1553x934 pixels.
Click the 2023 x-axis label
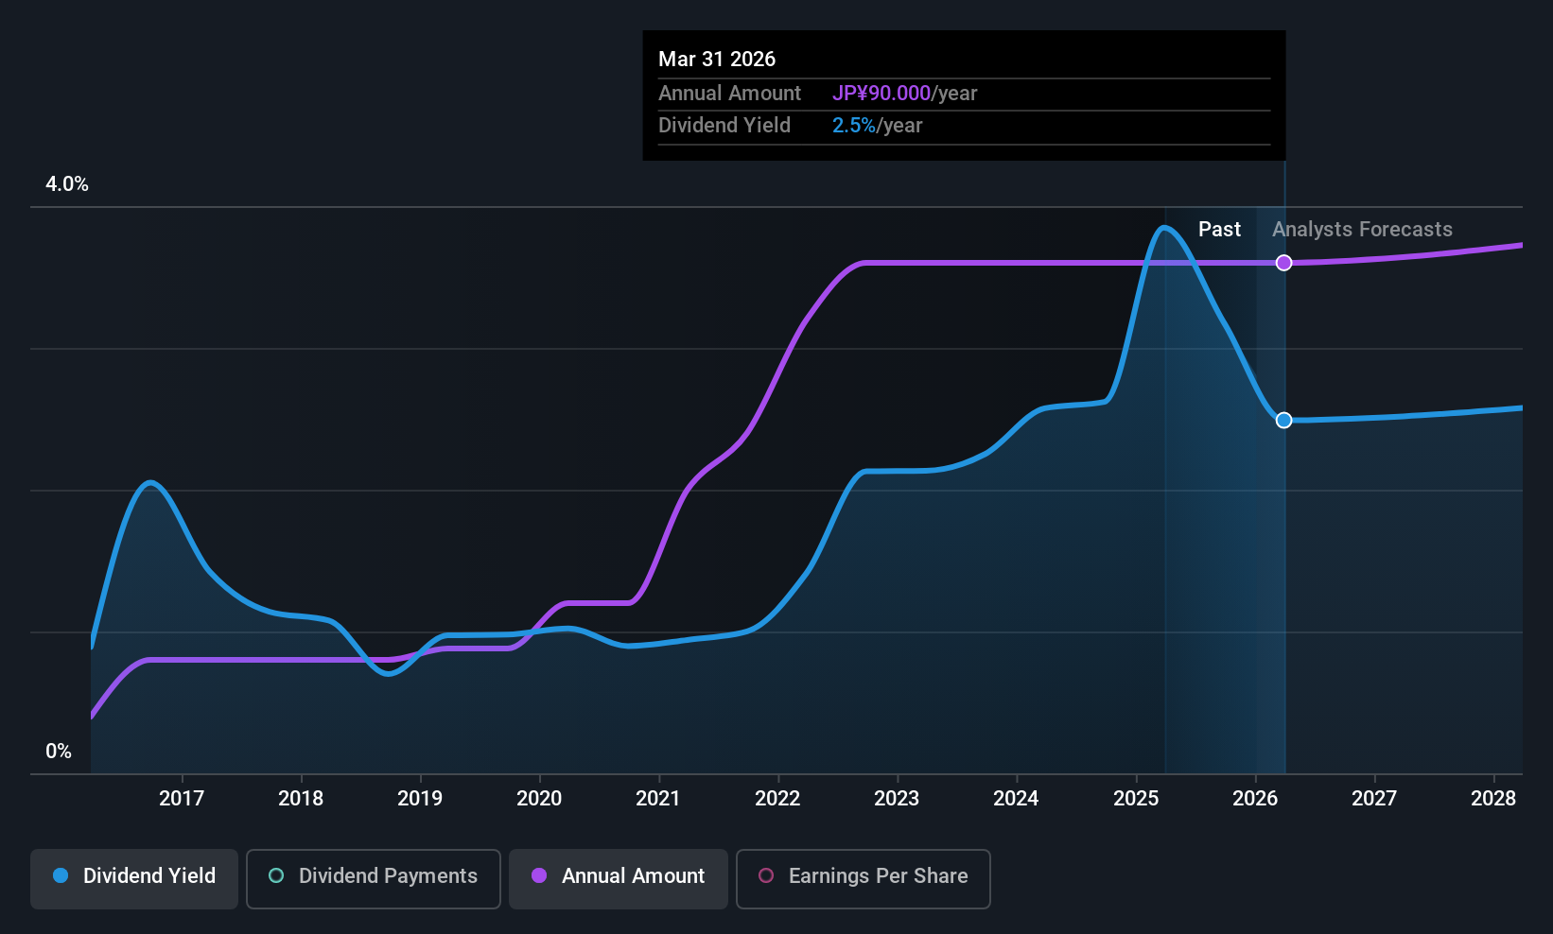[x=897, y=799]
